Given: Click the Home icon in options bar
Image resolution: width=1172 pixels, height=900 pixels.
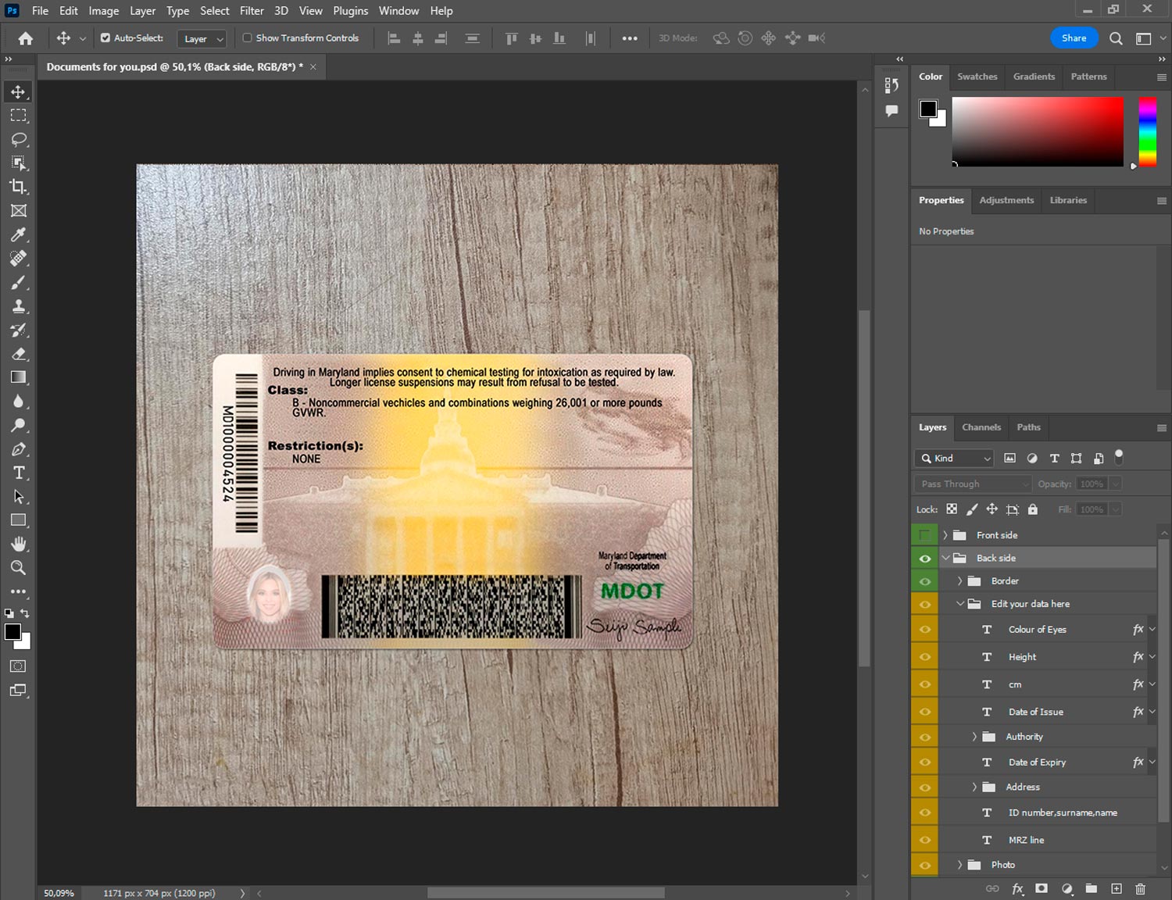Looking at the screenshot, I should point(26,38).
